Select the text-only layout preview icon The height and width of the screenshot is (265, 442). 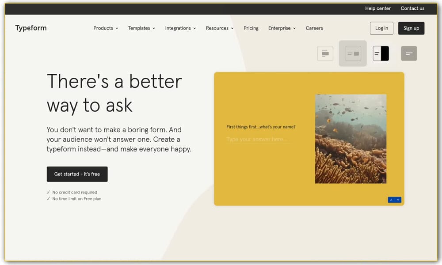tap(408, 53)
